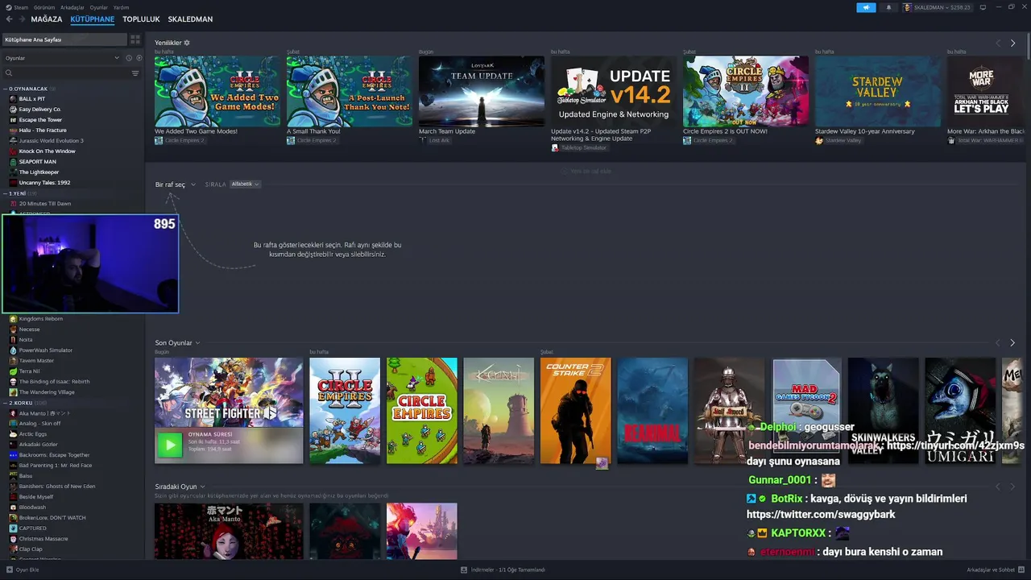1031x580 pixels.
Task: Select The Binding of Isaac: Rebirth
Action: pyautogui.click(x=55, y=382)
